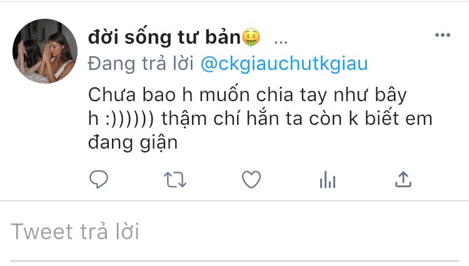Visit the đời sống tư bản profile name
Screen dimensions: 469x266
coord(164,37)
